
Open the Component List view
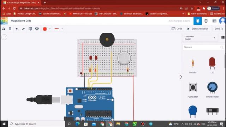214,21
